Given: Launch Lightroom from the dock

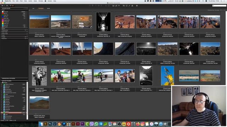Looking at the screenshot, I should (x=55, y=124).
